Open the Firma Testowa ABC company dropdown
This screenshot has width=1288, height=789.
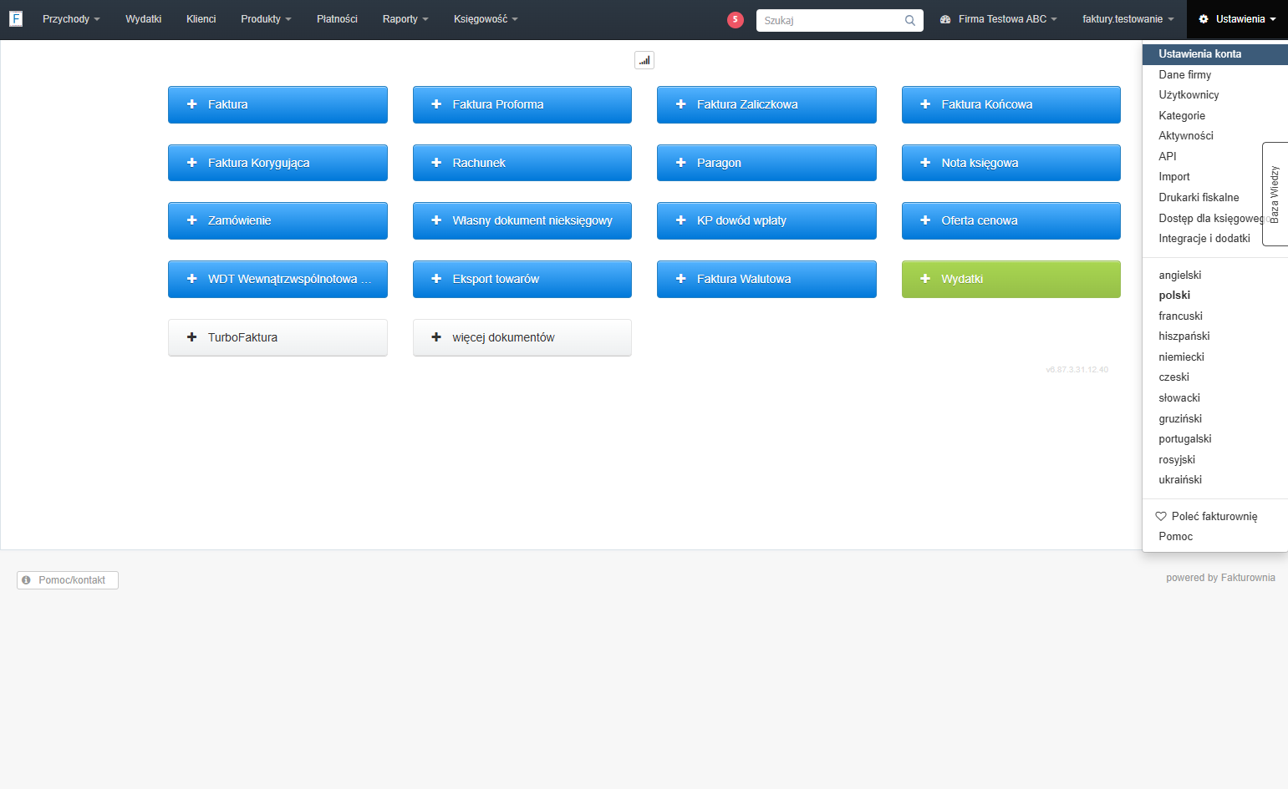point(999,19)
